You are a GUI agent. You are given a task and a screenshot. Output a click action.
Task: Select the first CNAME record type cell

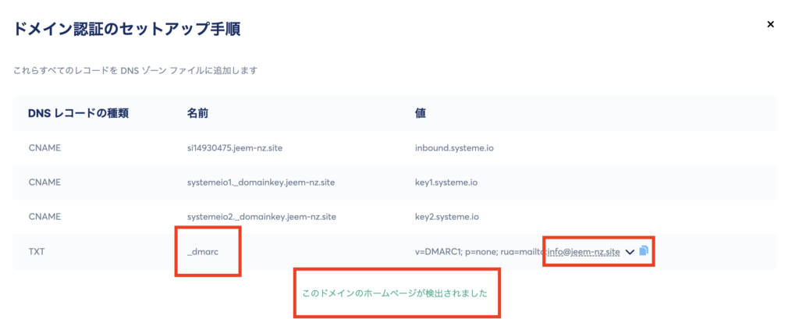(x=44, y=147)
